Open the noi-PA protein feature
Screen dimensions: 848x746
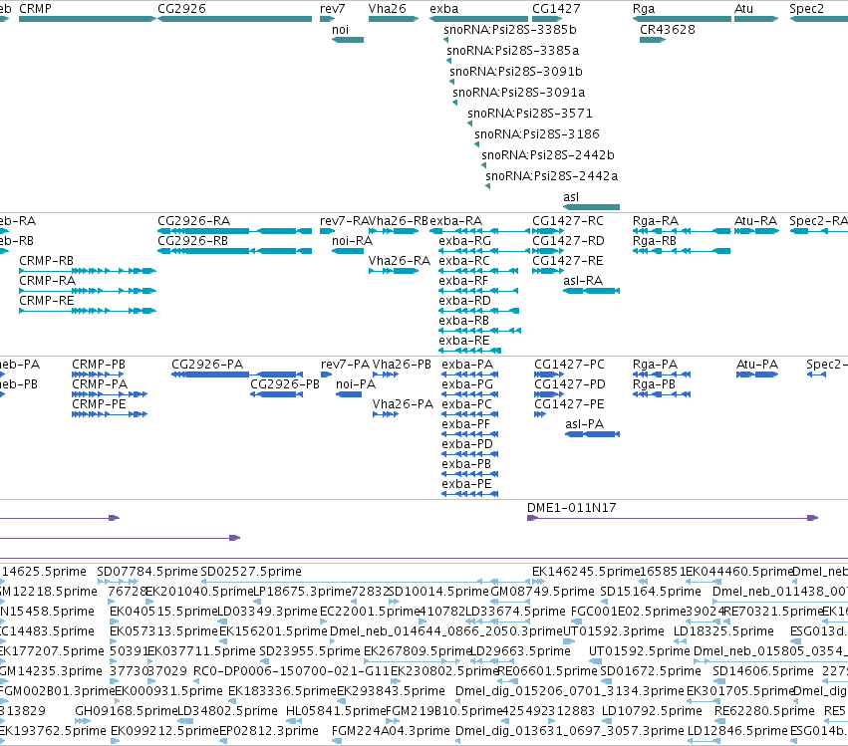tap(349, 394)
